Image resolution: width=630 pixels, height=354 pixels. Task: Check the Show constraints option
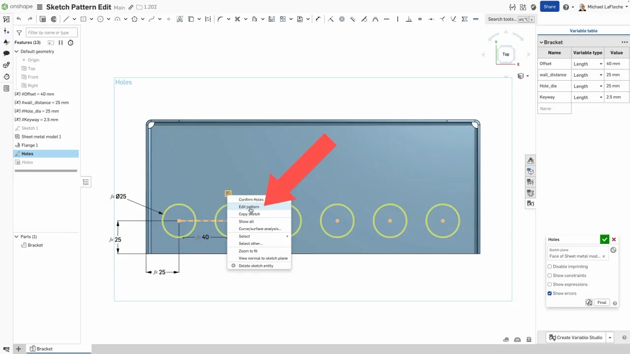tap(550, 275)
